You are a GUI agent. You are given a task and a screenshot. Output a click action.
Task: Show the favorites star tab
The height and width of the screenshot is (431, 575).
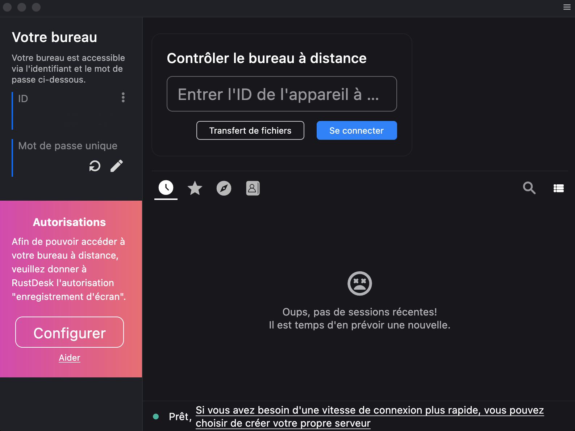click(x=195, y=188)
